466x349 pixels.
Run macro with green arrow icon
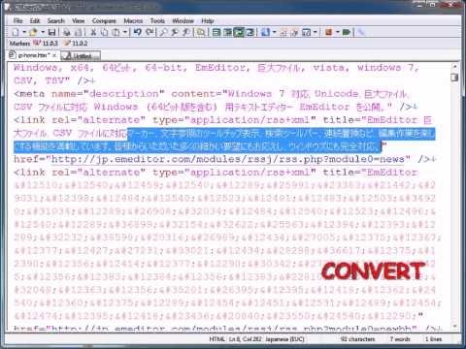346,32
